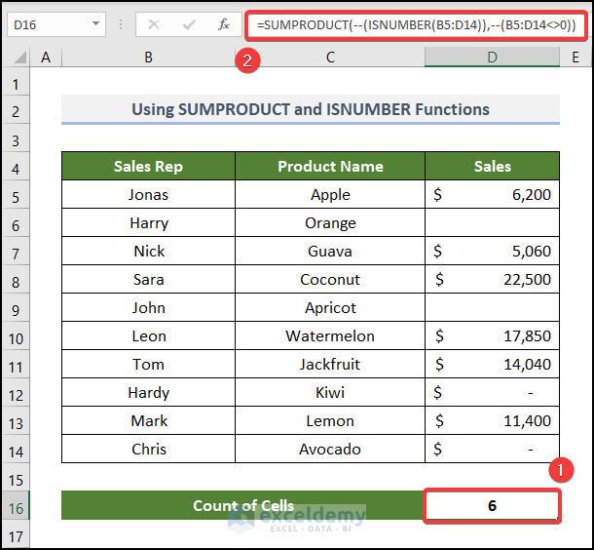Select the Guava product cell

[330, 251]
